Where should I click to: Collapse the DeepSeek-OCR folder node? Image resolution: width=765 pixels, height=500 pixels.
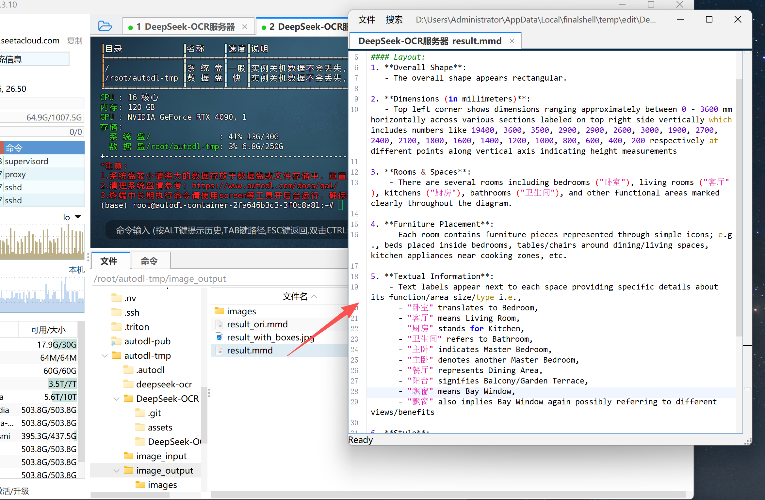coord(116,399)
